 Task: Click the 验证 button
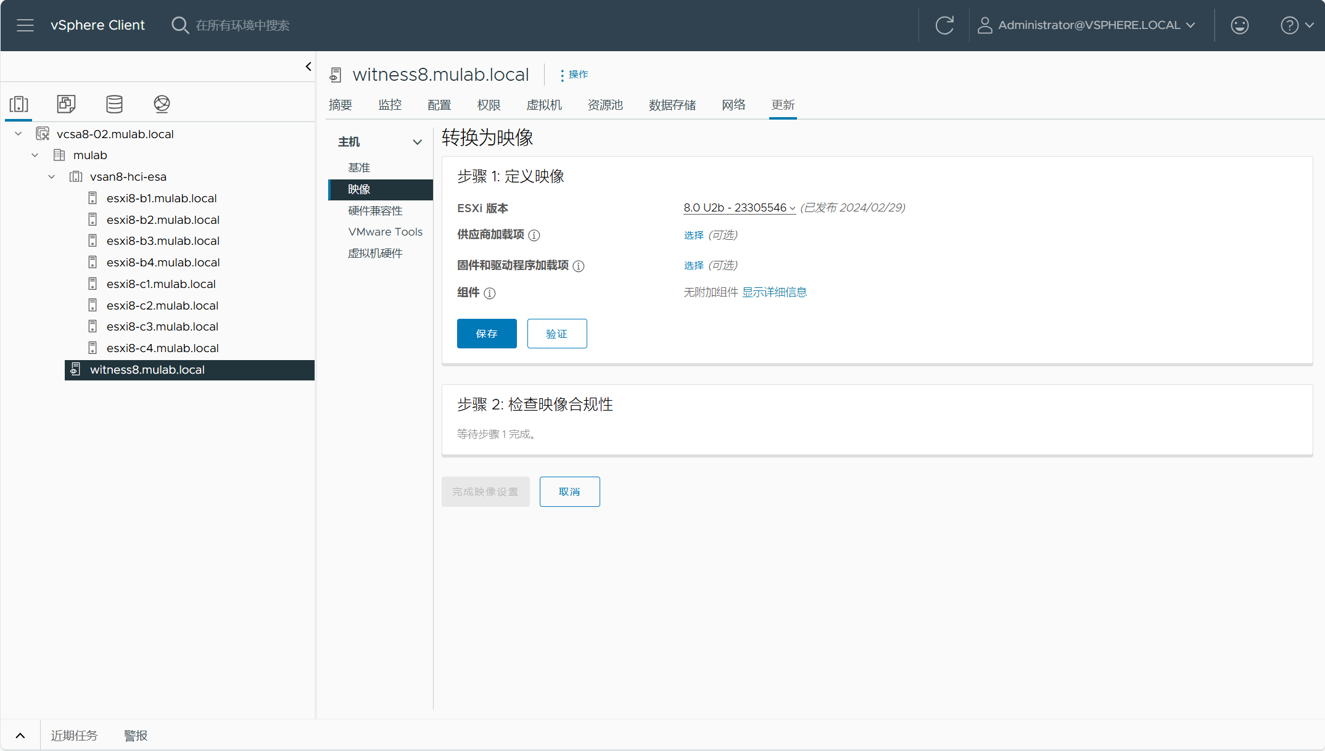(x=557, y=334)
